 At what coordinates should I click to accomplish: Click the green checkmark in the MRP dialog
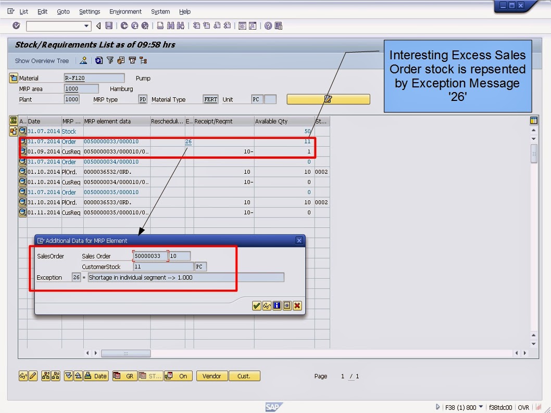pyautogui.click(x=256, y=305)
